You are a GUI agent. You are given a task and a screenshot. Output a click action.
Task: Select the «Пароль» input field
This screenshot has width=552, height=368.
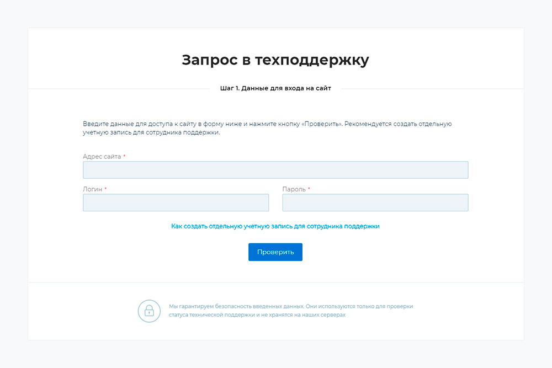point(375,202)
